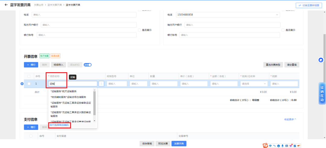This screenshot has width=326, height=148.
Task: Click the Sogou S logo on IME bar
Action: (265, 146)
